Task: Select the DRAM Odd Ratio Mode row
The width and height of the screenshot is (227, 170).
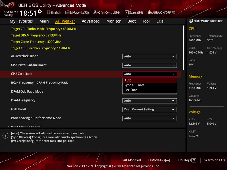Action: (x=27, y=92)
